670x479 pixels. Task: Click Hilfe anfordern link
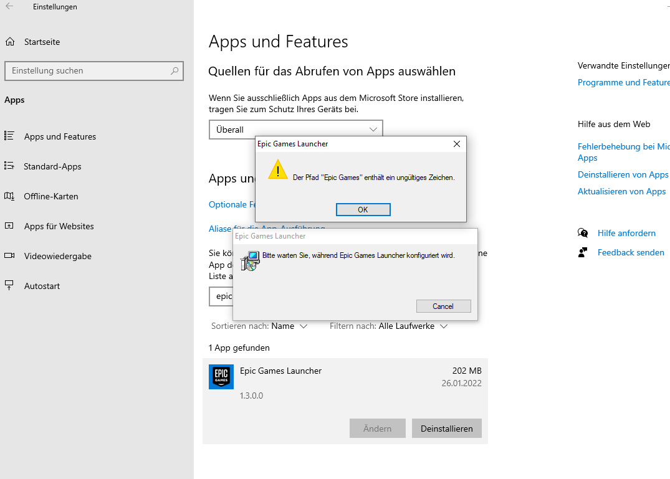pos(626,233)
